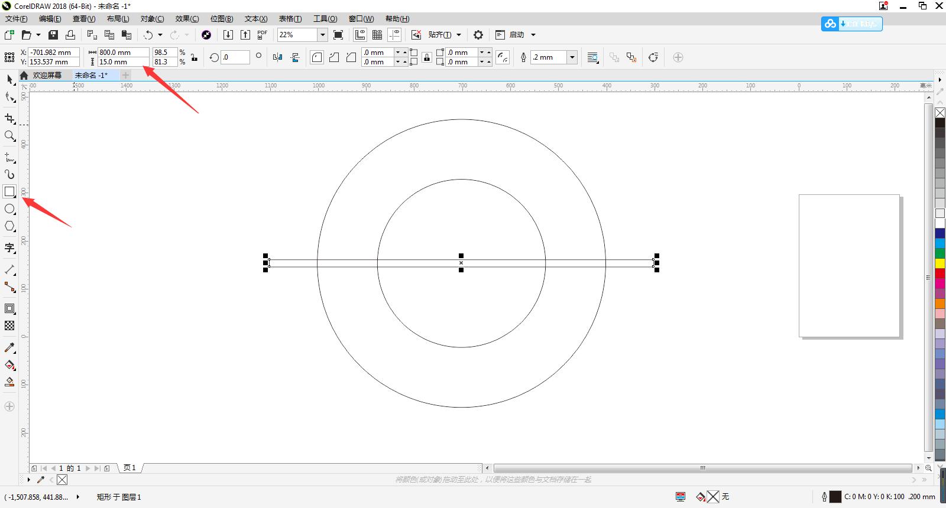This screenshot has height=508, width=946.
Task: Toggle the lock ratio padlock
Action: pyautogui.click(x=194, y=57)
